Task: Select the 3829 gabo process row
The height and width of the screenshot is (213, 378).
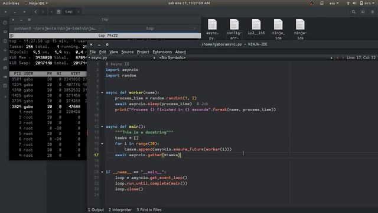Action: click(x=48, y=106)
